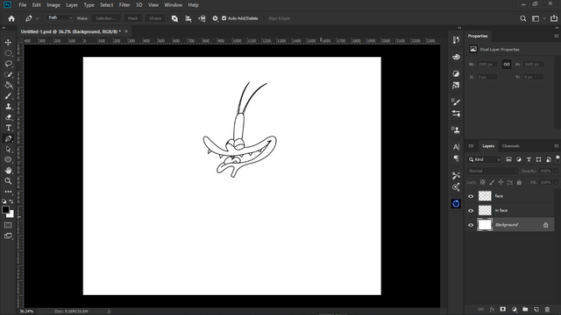This screenshot has height=315, width=561.
Task: Hide the in face layer eye icon
Action: click(471, 210)
